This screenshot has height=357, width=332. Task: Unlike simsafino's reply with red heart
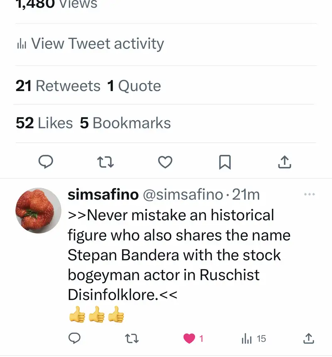coord(190,339)
